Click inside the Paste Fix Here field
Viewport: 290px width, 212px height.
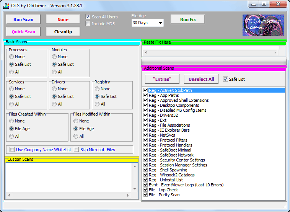[211, 48]
